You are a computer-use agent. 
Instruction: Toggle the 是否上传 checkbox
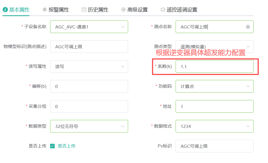tap(52, 146)
